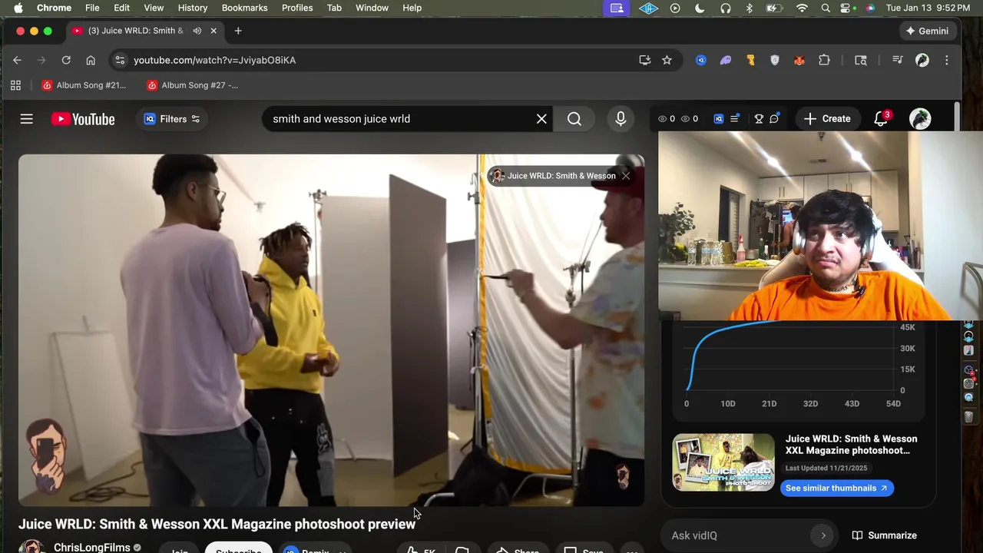Viewport: 983px width, 553px height.
Task: Open the YouTube account avatar menu
Action: pos(920,119)
